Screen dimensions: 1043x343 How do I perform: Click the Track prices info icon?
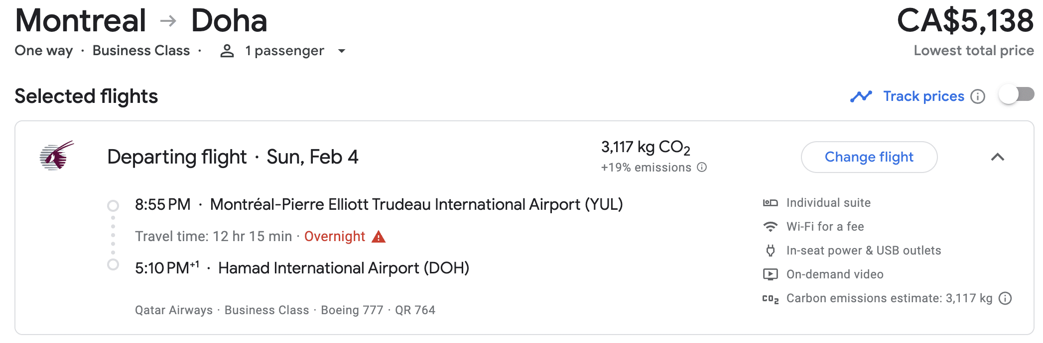pyautogui.click(x=978, y=96)
